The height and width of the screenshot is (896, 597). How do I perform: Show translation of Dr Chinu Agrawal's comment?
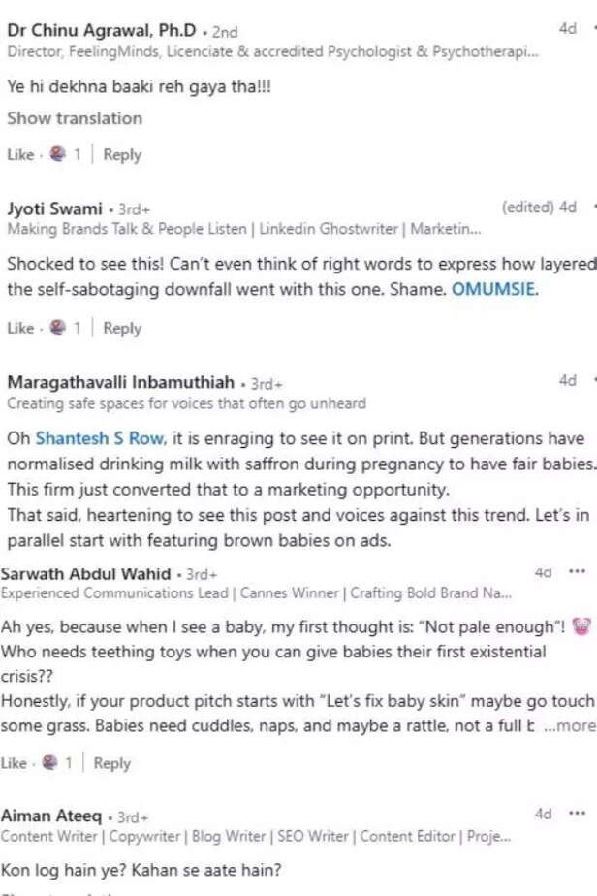coord(75,118)
